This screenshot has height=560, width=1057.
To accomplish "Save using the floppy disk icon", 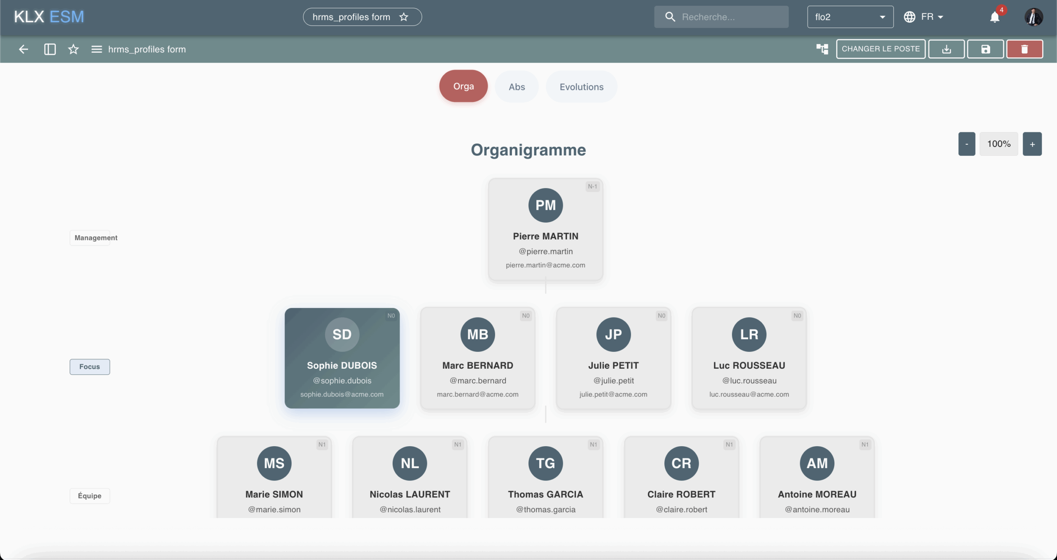I will coord(985,49).
